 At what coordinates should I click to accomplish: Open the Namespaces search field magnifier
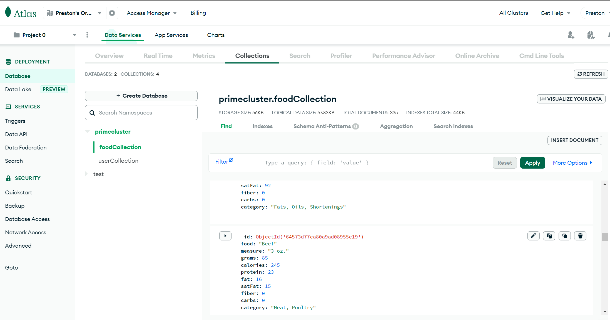point(92,113)
